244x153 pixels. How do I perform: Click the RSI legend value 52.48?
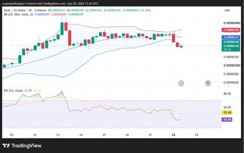tap(37, 90)
